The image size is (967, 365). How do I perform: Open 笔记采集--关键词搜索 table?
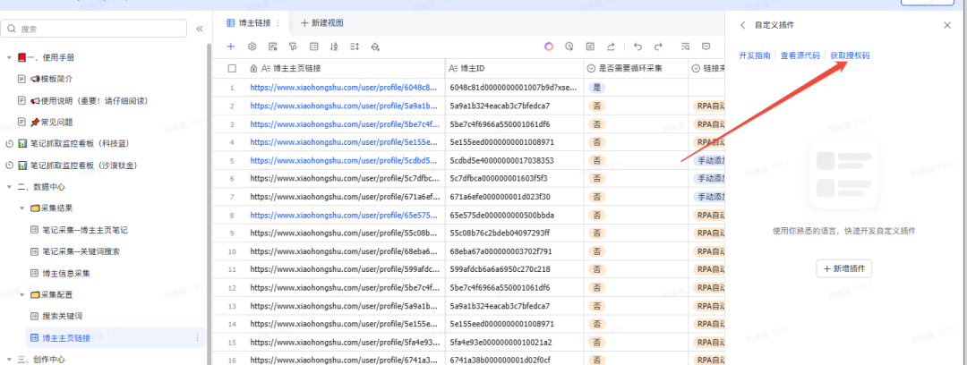(81, 251)
